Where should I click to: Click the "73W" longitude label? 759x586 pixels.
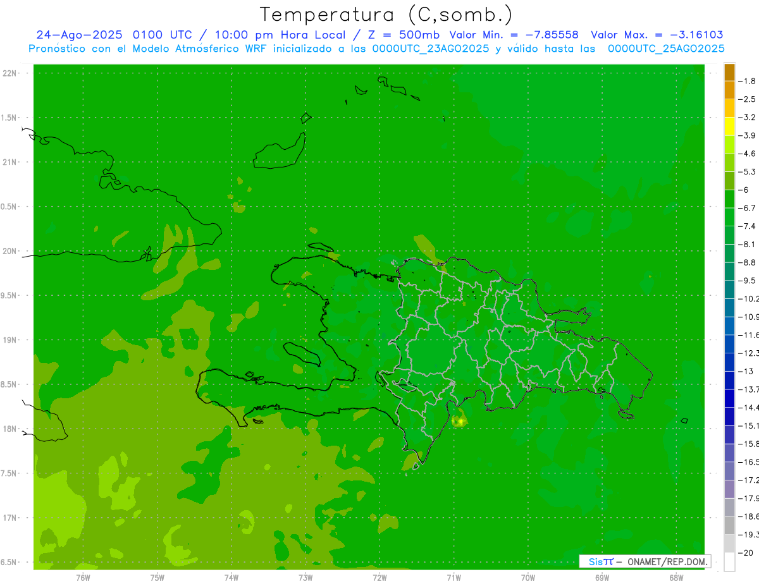click(305, 577)
